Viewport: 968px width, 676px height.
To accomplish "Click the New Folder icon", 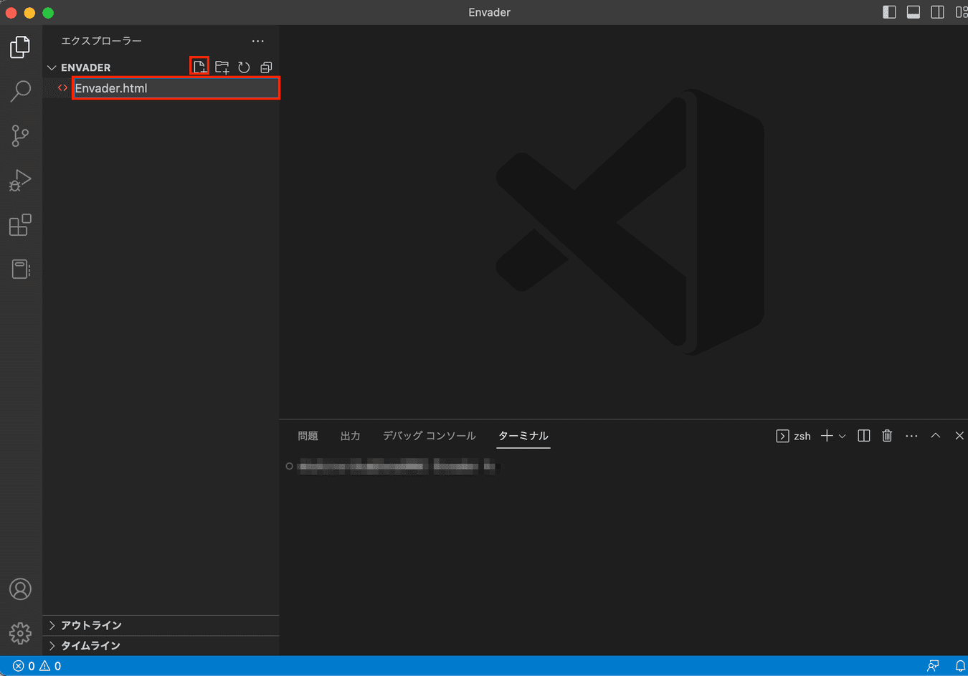I will [222, 67].
